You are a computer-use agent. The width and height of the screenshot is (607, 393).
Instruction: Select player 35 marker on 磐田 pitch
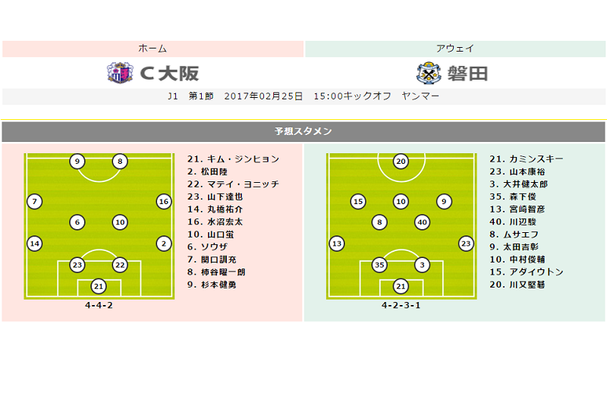pos(379,265)
